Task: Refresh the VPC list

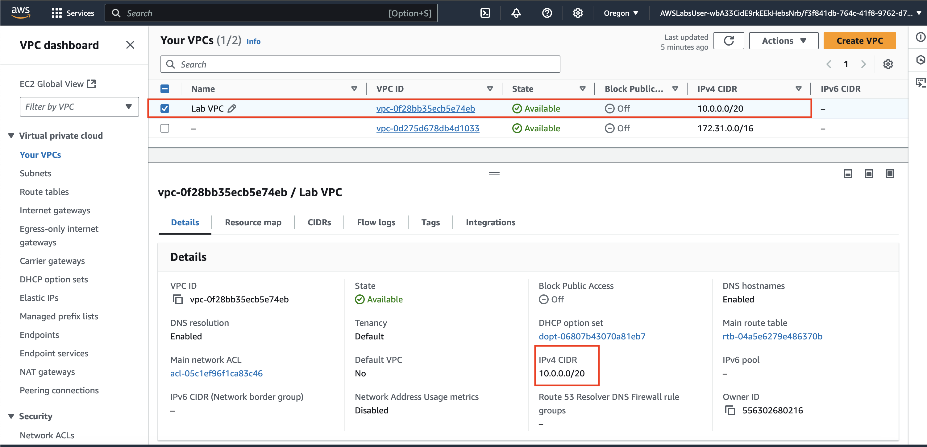Action: (728, 41)
